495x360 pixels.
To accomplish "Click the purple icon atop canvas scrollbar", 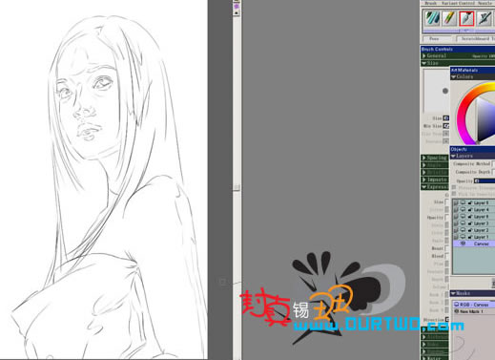I will pyautogui.click(x=237, y=6).
